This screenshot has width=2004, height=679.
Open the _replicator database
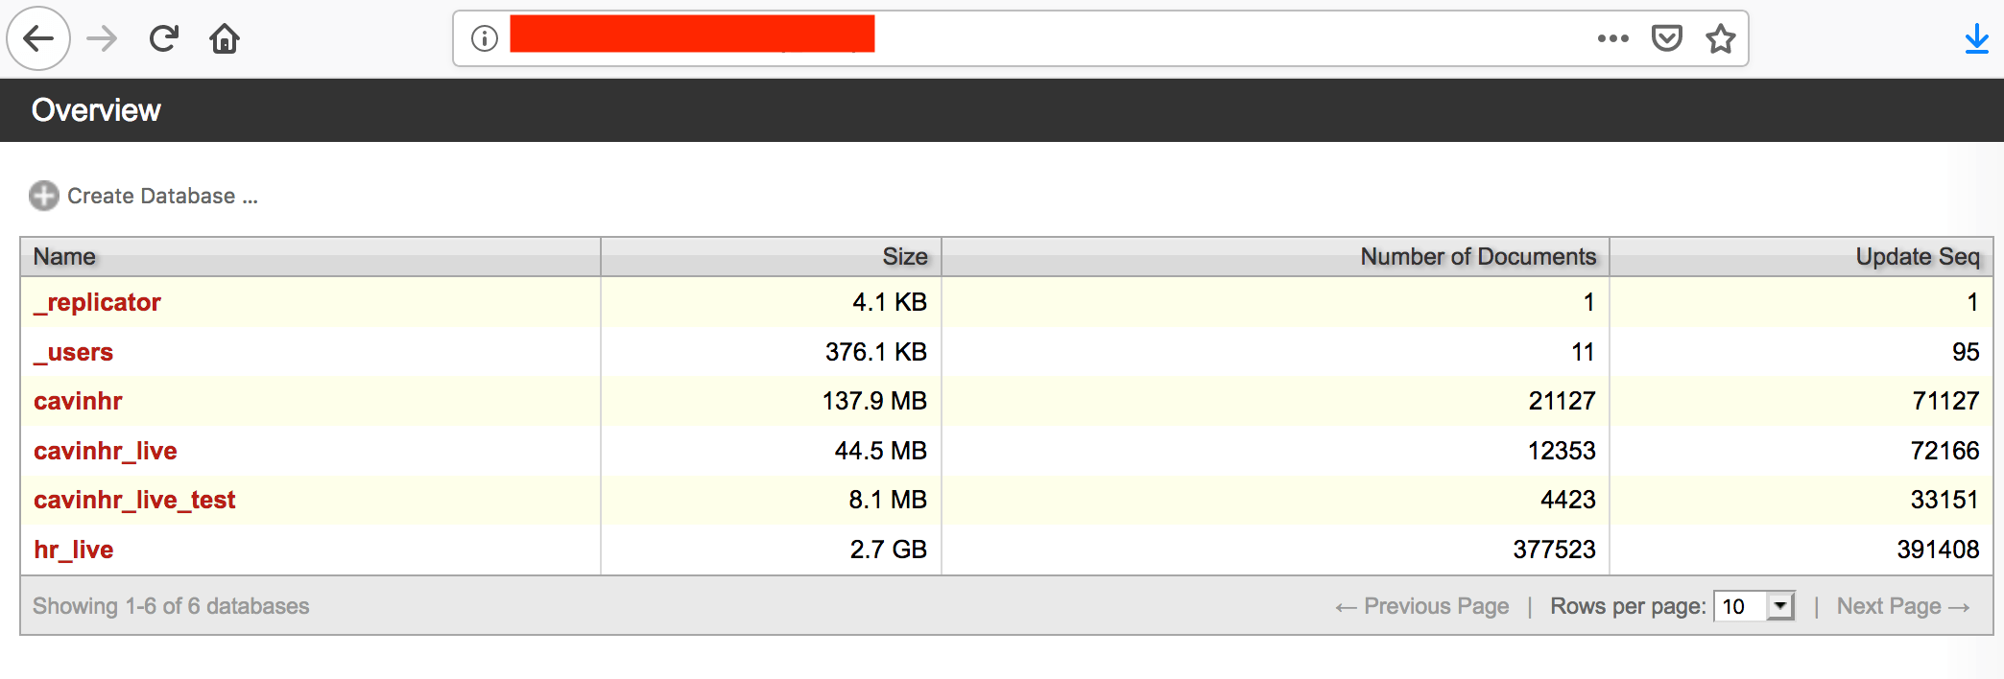[x=97, y=302]
